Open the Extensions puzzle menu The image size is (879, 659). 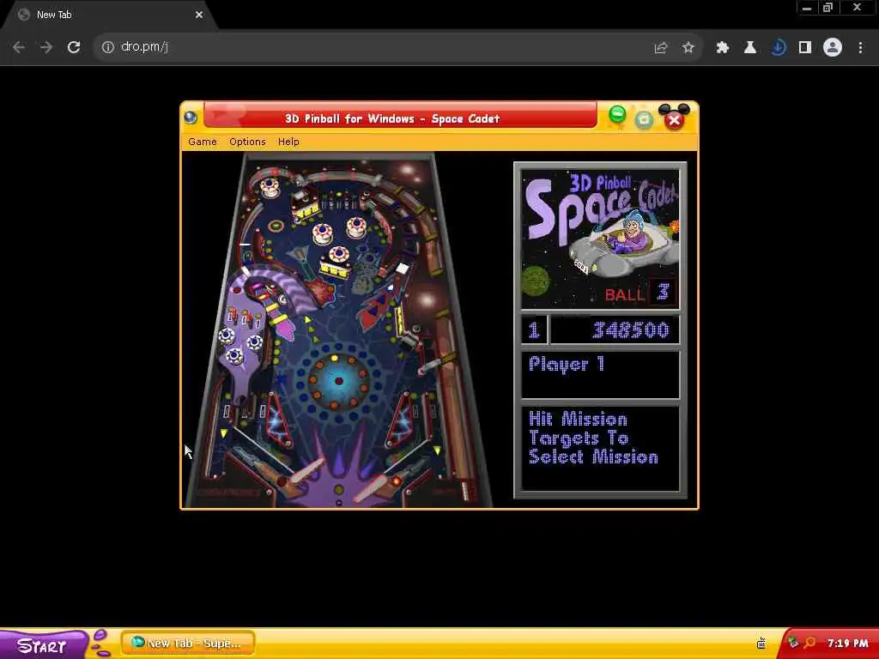(723, 48)
